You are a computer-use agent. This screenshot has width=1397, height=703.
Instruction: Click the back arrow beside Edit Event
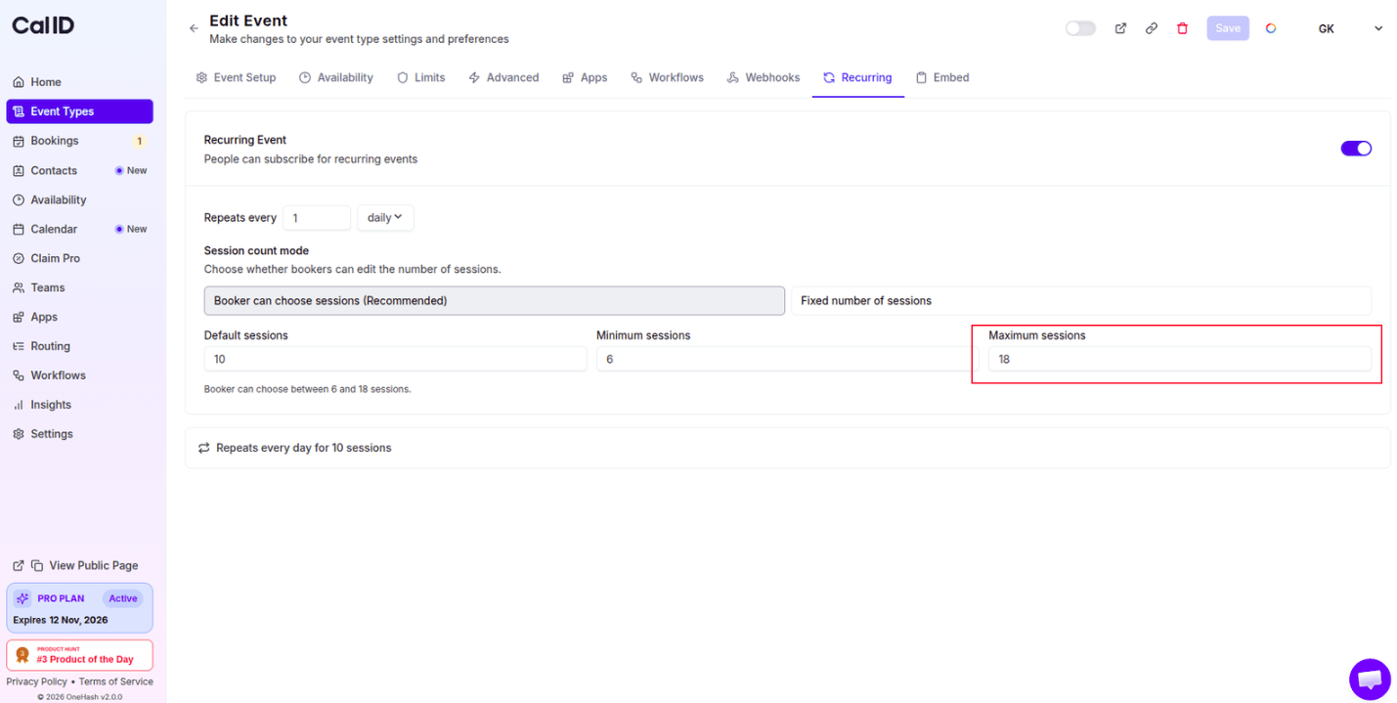(194, 28)
